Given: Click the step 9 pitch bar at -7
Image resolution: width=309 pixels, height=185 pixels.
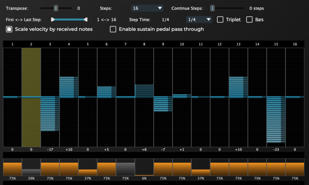Looking at the screenshot, I should 161,104.
